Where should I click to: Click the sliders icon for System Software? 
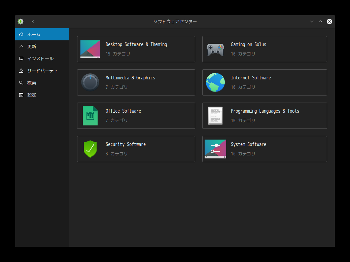(215, 149)
